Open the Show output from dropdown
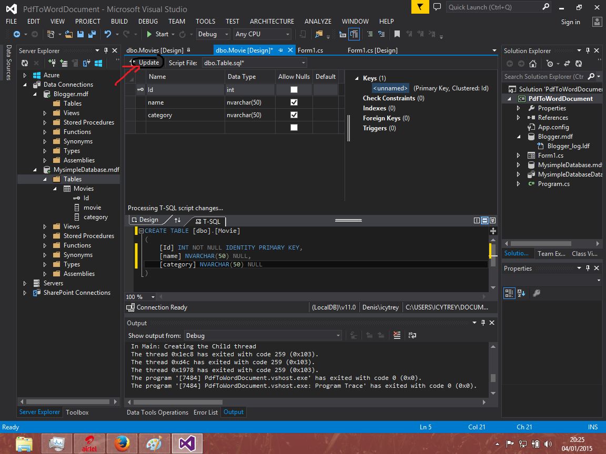 pyautogui.click(x=263, y=335)
